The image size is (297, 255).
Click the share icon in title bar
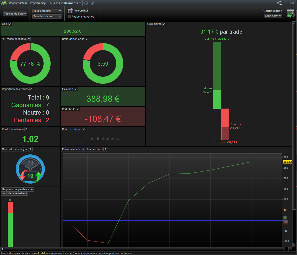point(279,3)
